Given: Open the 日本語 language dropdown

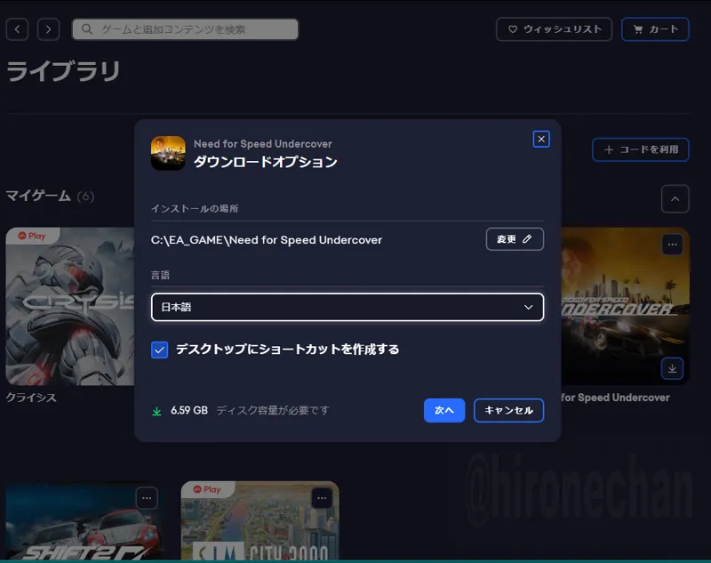Looking at the screenshot, I should (x=348, y=307).
